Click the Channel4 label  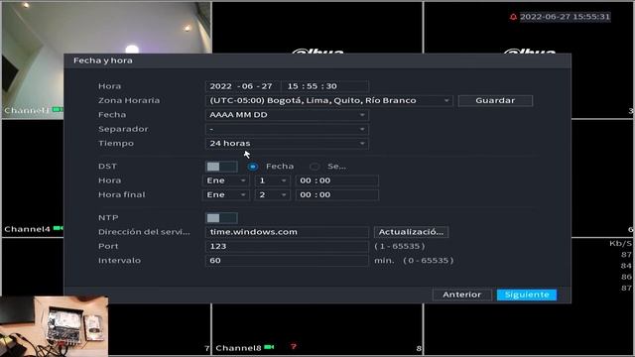point(27,229)
